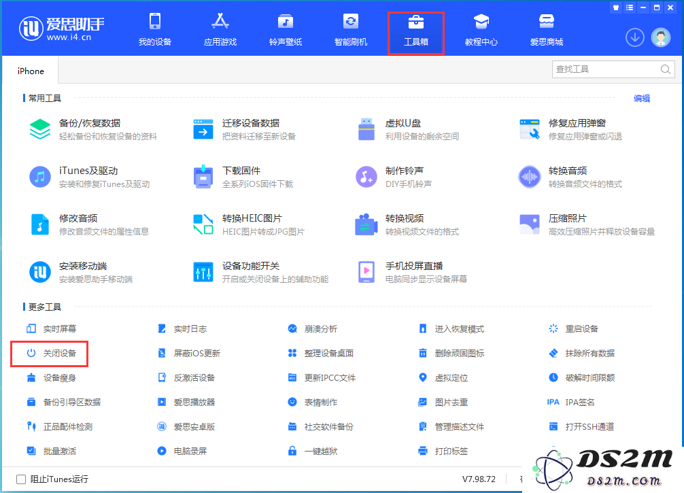The image size is (684, 493).
Task: Click the 社交软件备份 backup tool
Action: point(321,426)
